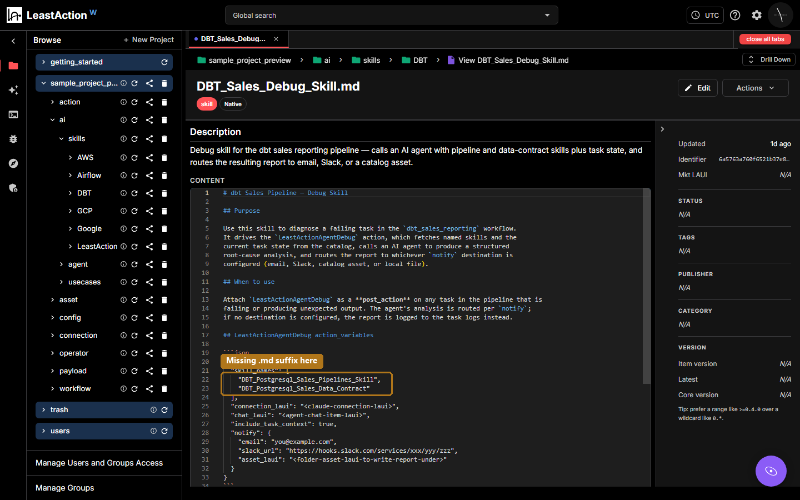Refresh the users project

coord(164,431)
